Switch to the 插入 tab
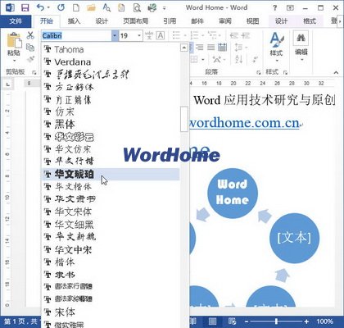The height and width of the screenshot is (328, 344). pos(74,21)
